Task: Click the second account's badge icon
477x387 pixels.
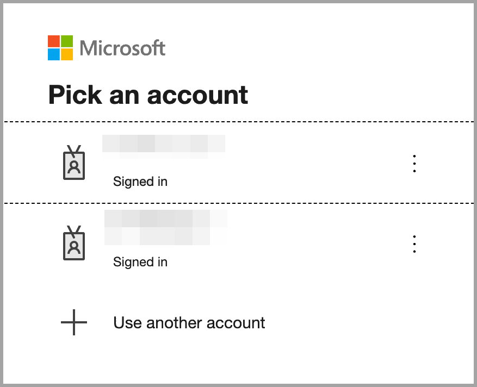Action: pos(74,243)
